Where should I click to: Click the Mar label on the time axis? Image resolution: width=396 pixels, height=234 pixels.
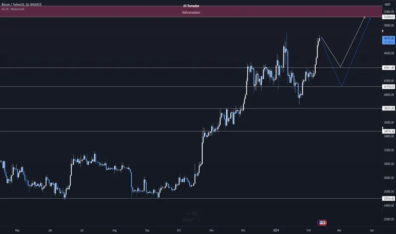pyautogui.click(x=339, y=230)
